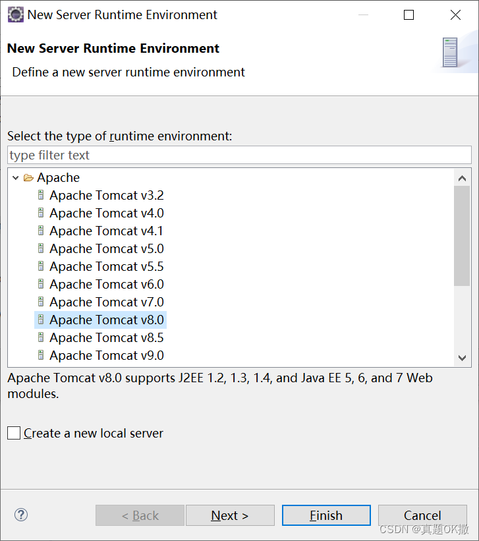This screenshot has height=541, width=479.
Task: Click the Eclipse icon in the title bar
Action: pos(16,15)
